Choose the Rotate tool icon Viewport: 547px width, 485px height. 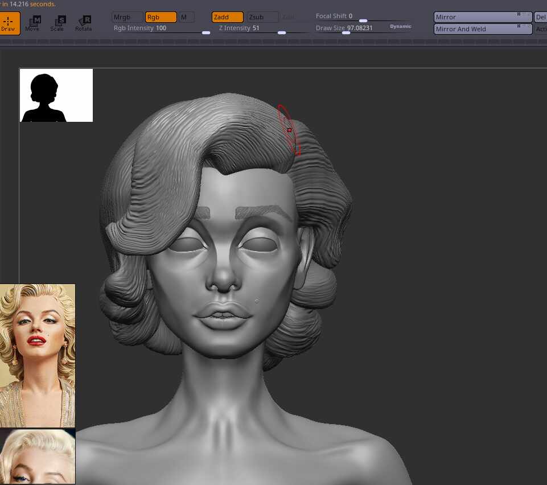click(83, 23)
